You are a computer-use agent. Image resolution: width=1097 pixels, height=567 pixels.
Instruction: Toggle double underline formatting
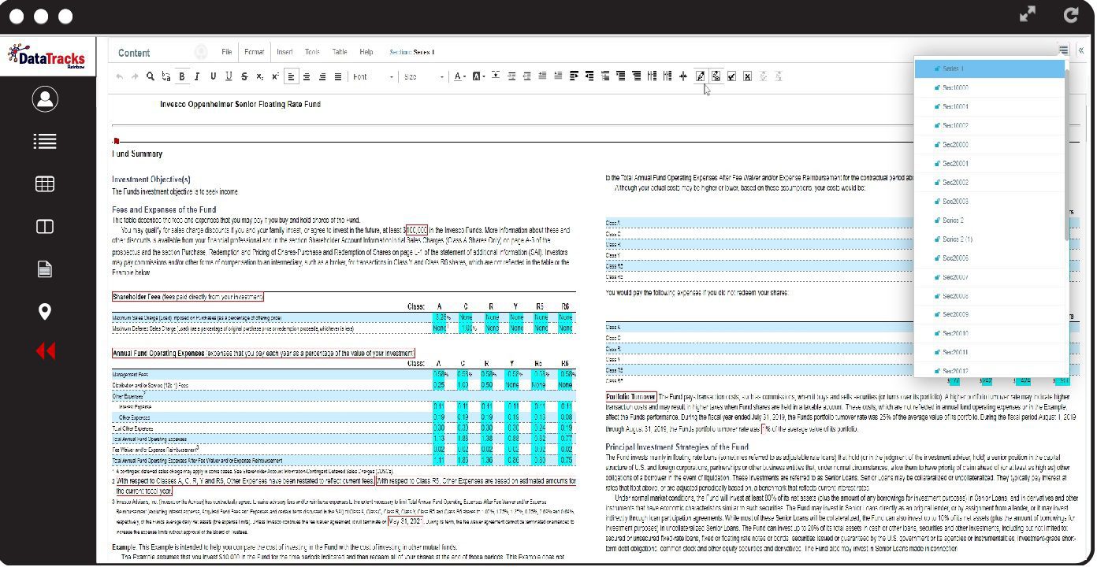pos(229,76)
